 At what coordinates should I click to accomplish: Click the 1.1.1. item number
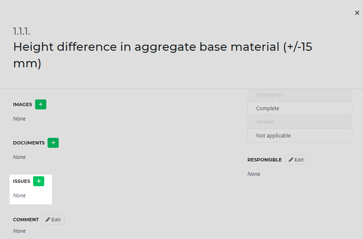click(x=21, y=31)
